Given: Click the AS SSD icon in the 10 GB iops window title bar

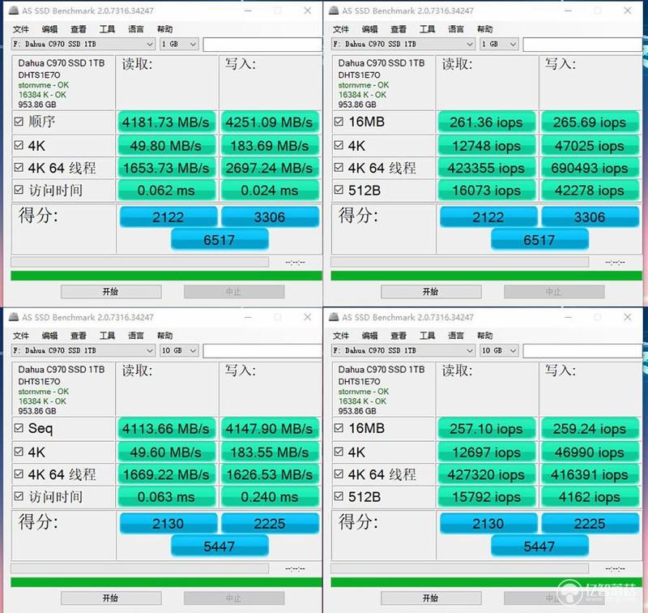Looking at the screenshot, I should coord(334,317).
